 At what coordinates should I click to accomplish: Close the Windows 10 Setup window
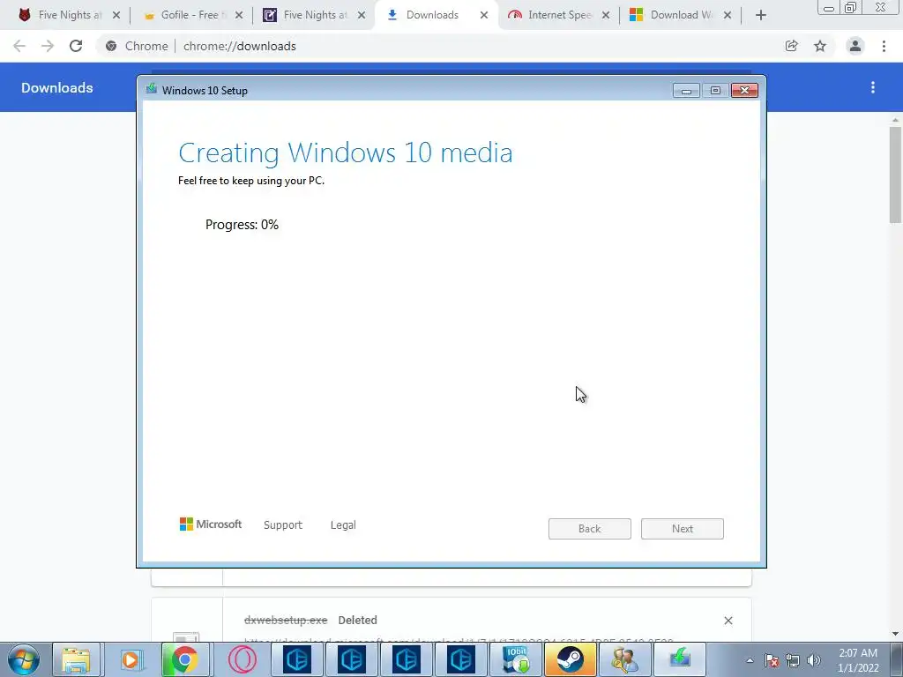tap(744, 91)
